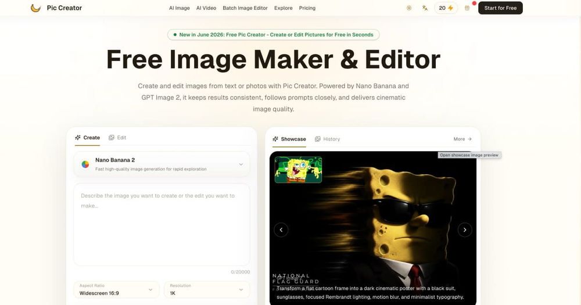Image resolution: width=581 pixels, height=305 pixels.
Task: Click the Pic Creator banana logo
Action: click(x=35, y=8)
